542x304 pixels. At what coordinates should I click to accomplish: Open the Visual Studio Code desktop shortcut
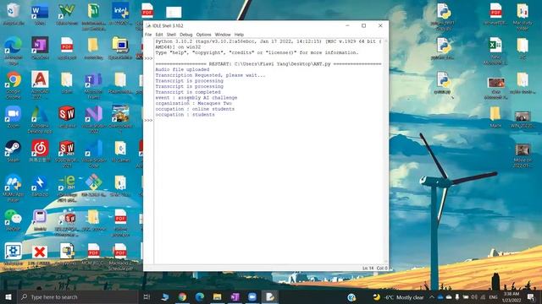click(x=93, y=154)
